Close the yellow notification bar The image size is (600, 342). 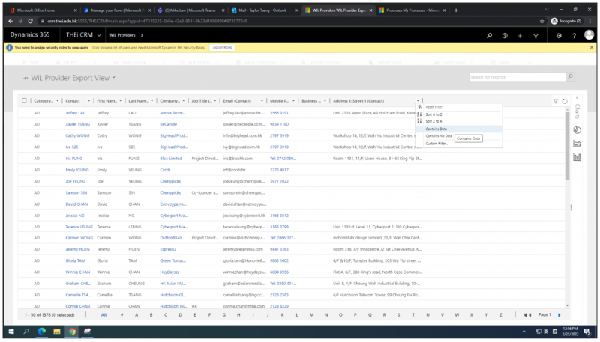[592, 47]
